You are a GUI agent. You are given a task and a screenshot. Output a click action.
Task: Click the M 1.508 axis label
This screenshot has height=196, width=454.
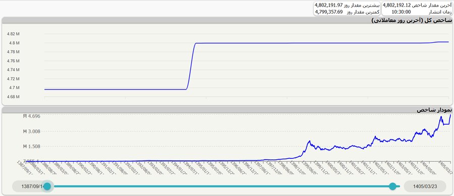32,146
